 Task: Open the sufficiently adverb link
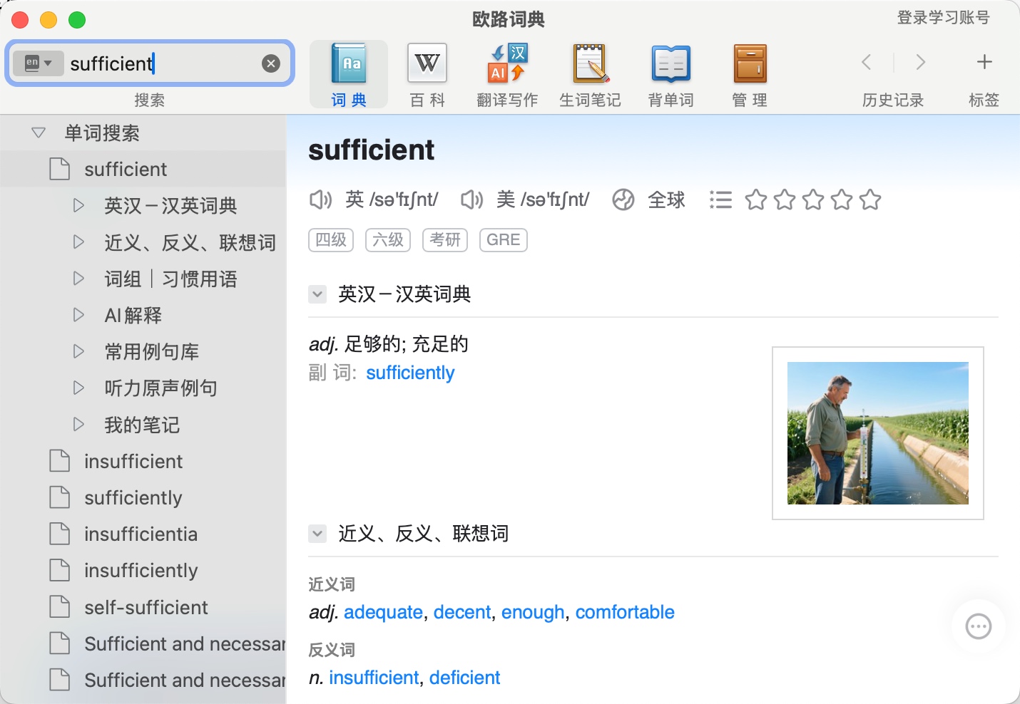(410, 373)
